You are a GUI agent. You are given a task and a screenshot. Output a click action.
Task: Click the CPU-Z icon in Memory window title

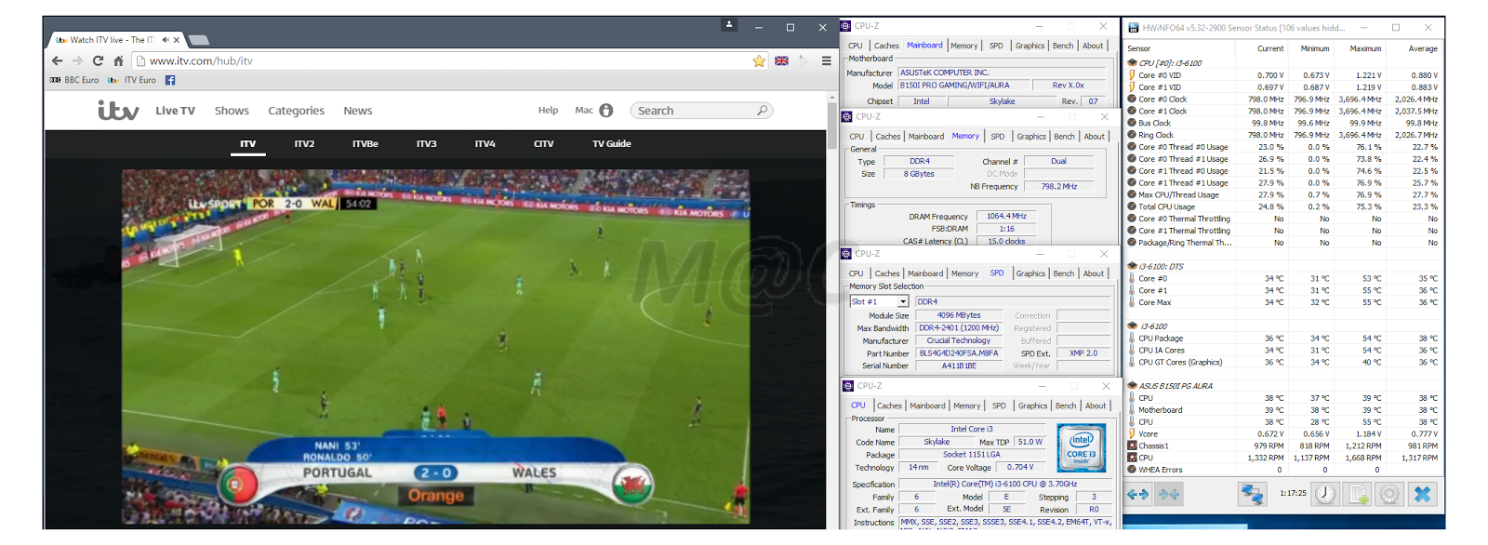[x=847, y=117]
